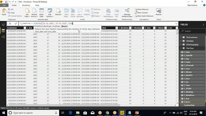Open PowerPoint from taskbar

(x=137, y=113)
